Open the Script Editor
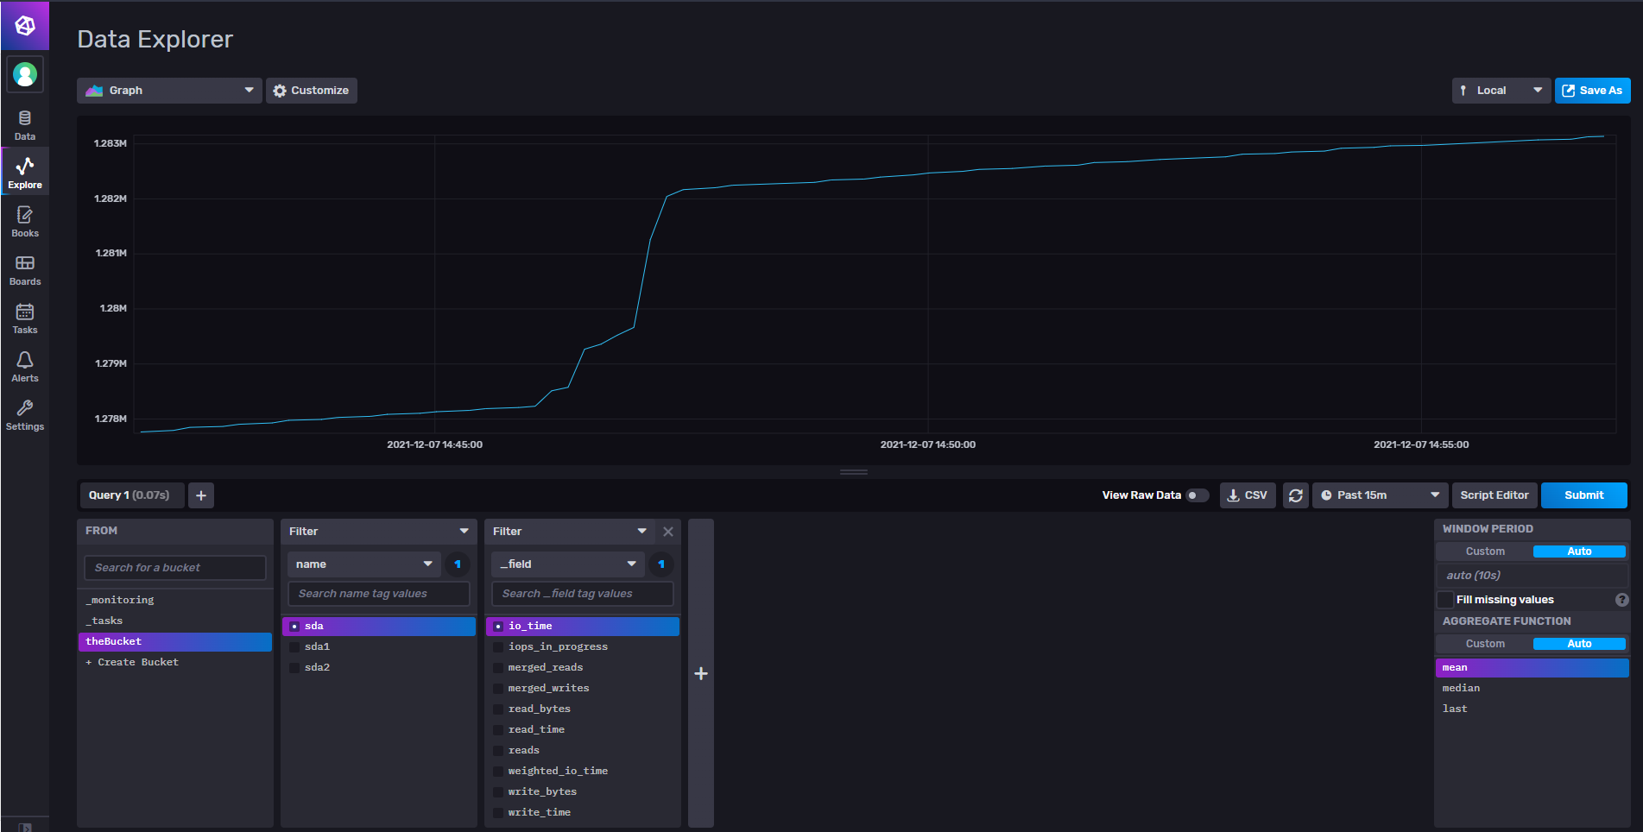This screenshot has width=1643, height=832. point(1494,495)
